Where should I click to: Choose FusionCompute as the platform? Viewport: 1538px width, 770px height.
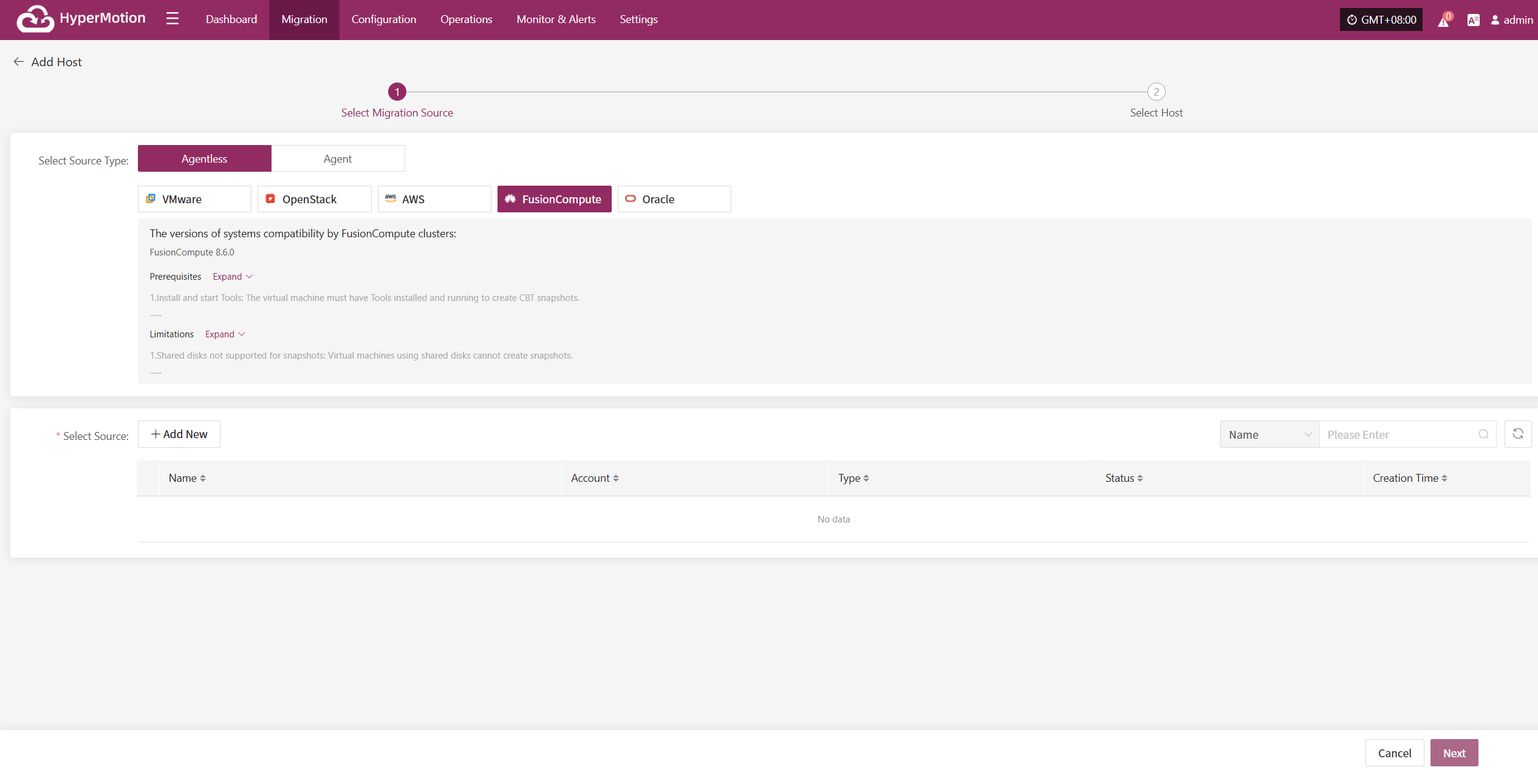pyautogui.click(x=555, y=199)
